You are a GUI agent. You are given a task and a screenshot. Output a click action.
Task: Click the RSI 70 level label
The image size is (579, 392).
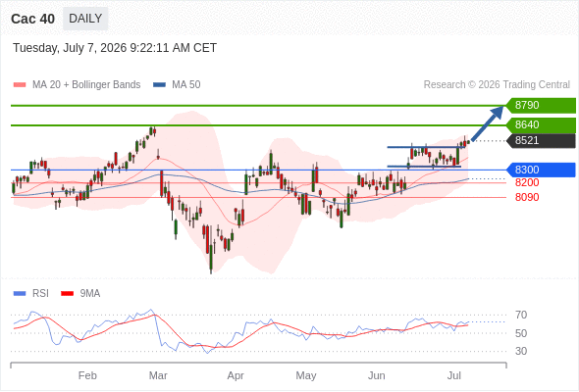click(x=521, y=315)
